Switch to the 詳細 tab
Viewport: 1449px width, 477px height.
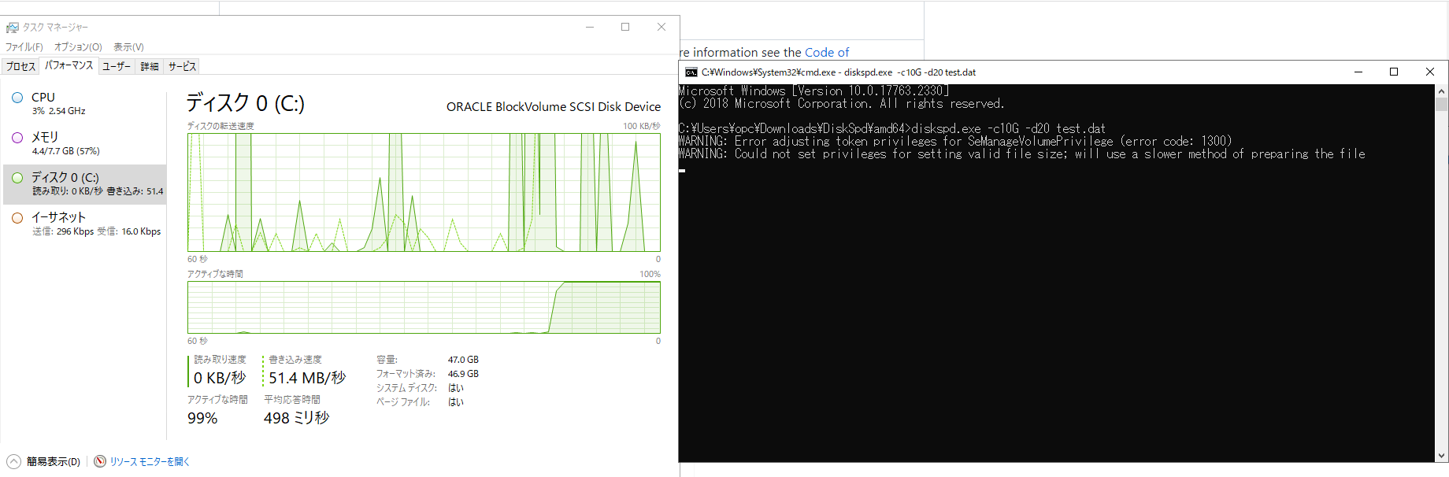pos(150,67)
